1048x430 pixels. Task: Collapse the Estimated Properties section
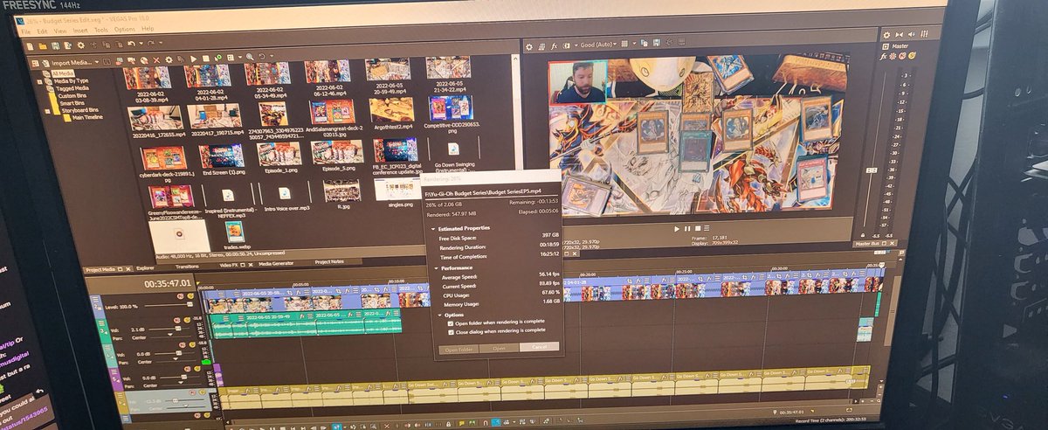[433, 229]
